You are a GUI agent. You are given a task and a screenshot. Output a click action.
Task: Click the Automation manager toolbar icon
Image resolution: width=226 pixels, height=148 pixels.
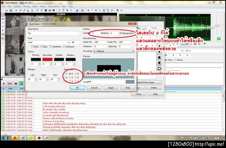[x=77, y=11]
